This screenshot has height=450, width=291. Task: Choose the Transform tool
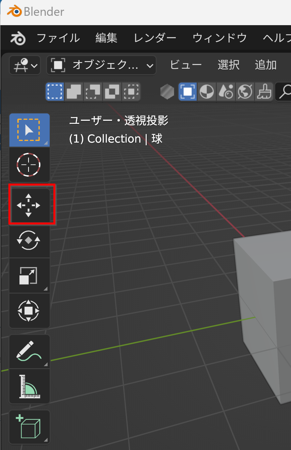coord(29,311)
